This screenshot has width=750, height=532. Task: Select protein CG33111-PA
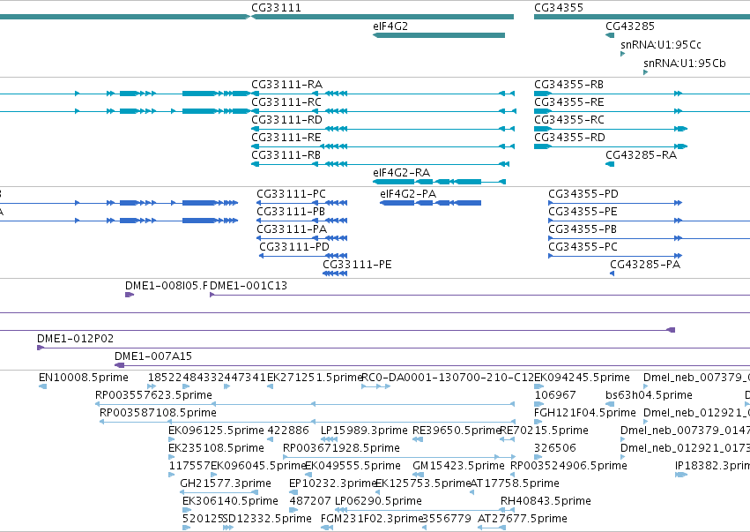[x=301, y=238]
